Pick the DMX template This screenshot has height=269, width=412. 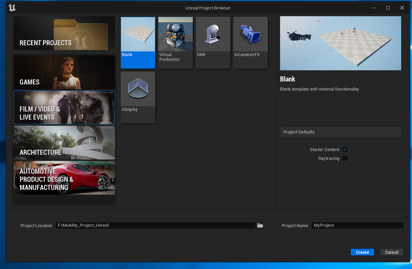(213, 43)
